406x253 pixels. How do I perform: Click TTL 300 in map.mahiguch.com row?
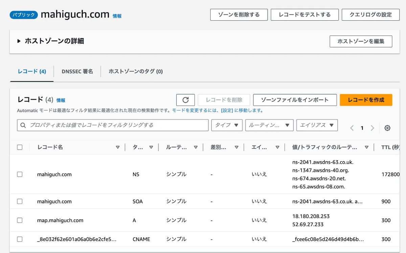tap(386, 220)
